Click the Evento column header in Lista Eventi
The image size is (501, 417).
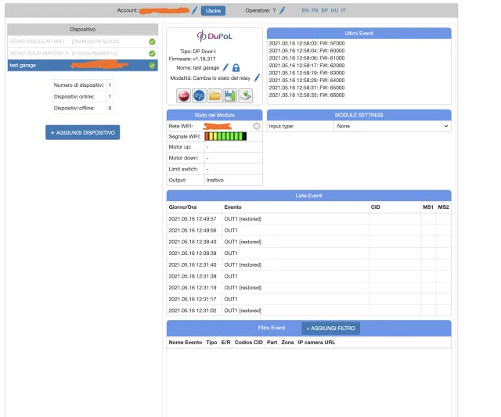pyautogui.click(x=233, y=207)
